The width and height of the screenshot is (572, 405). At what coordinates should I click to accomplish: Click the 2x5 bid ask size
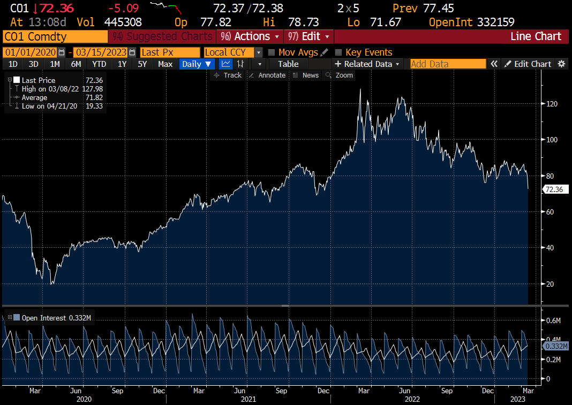pyautogui.click(x=348, y=8)
